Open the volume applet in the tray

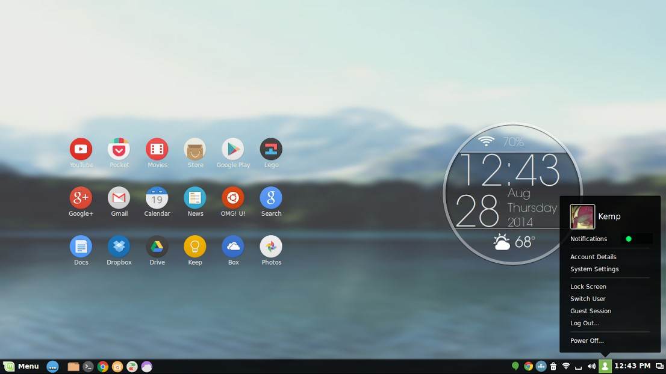591,366
